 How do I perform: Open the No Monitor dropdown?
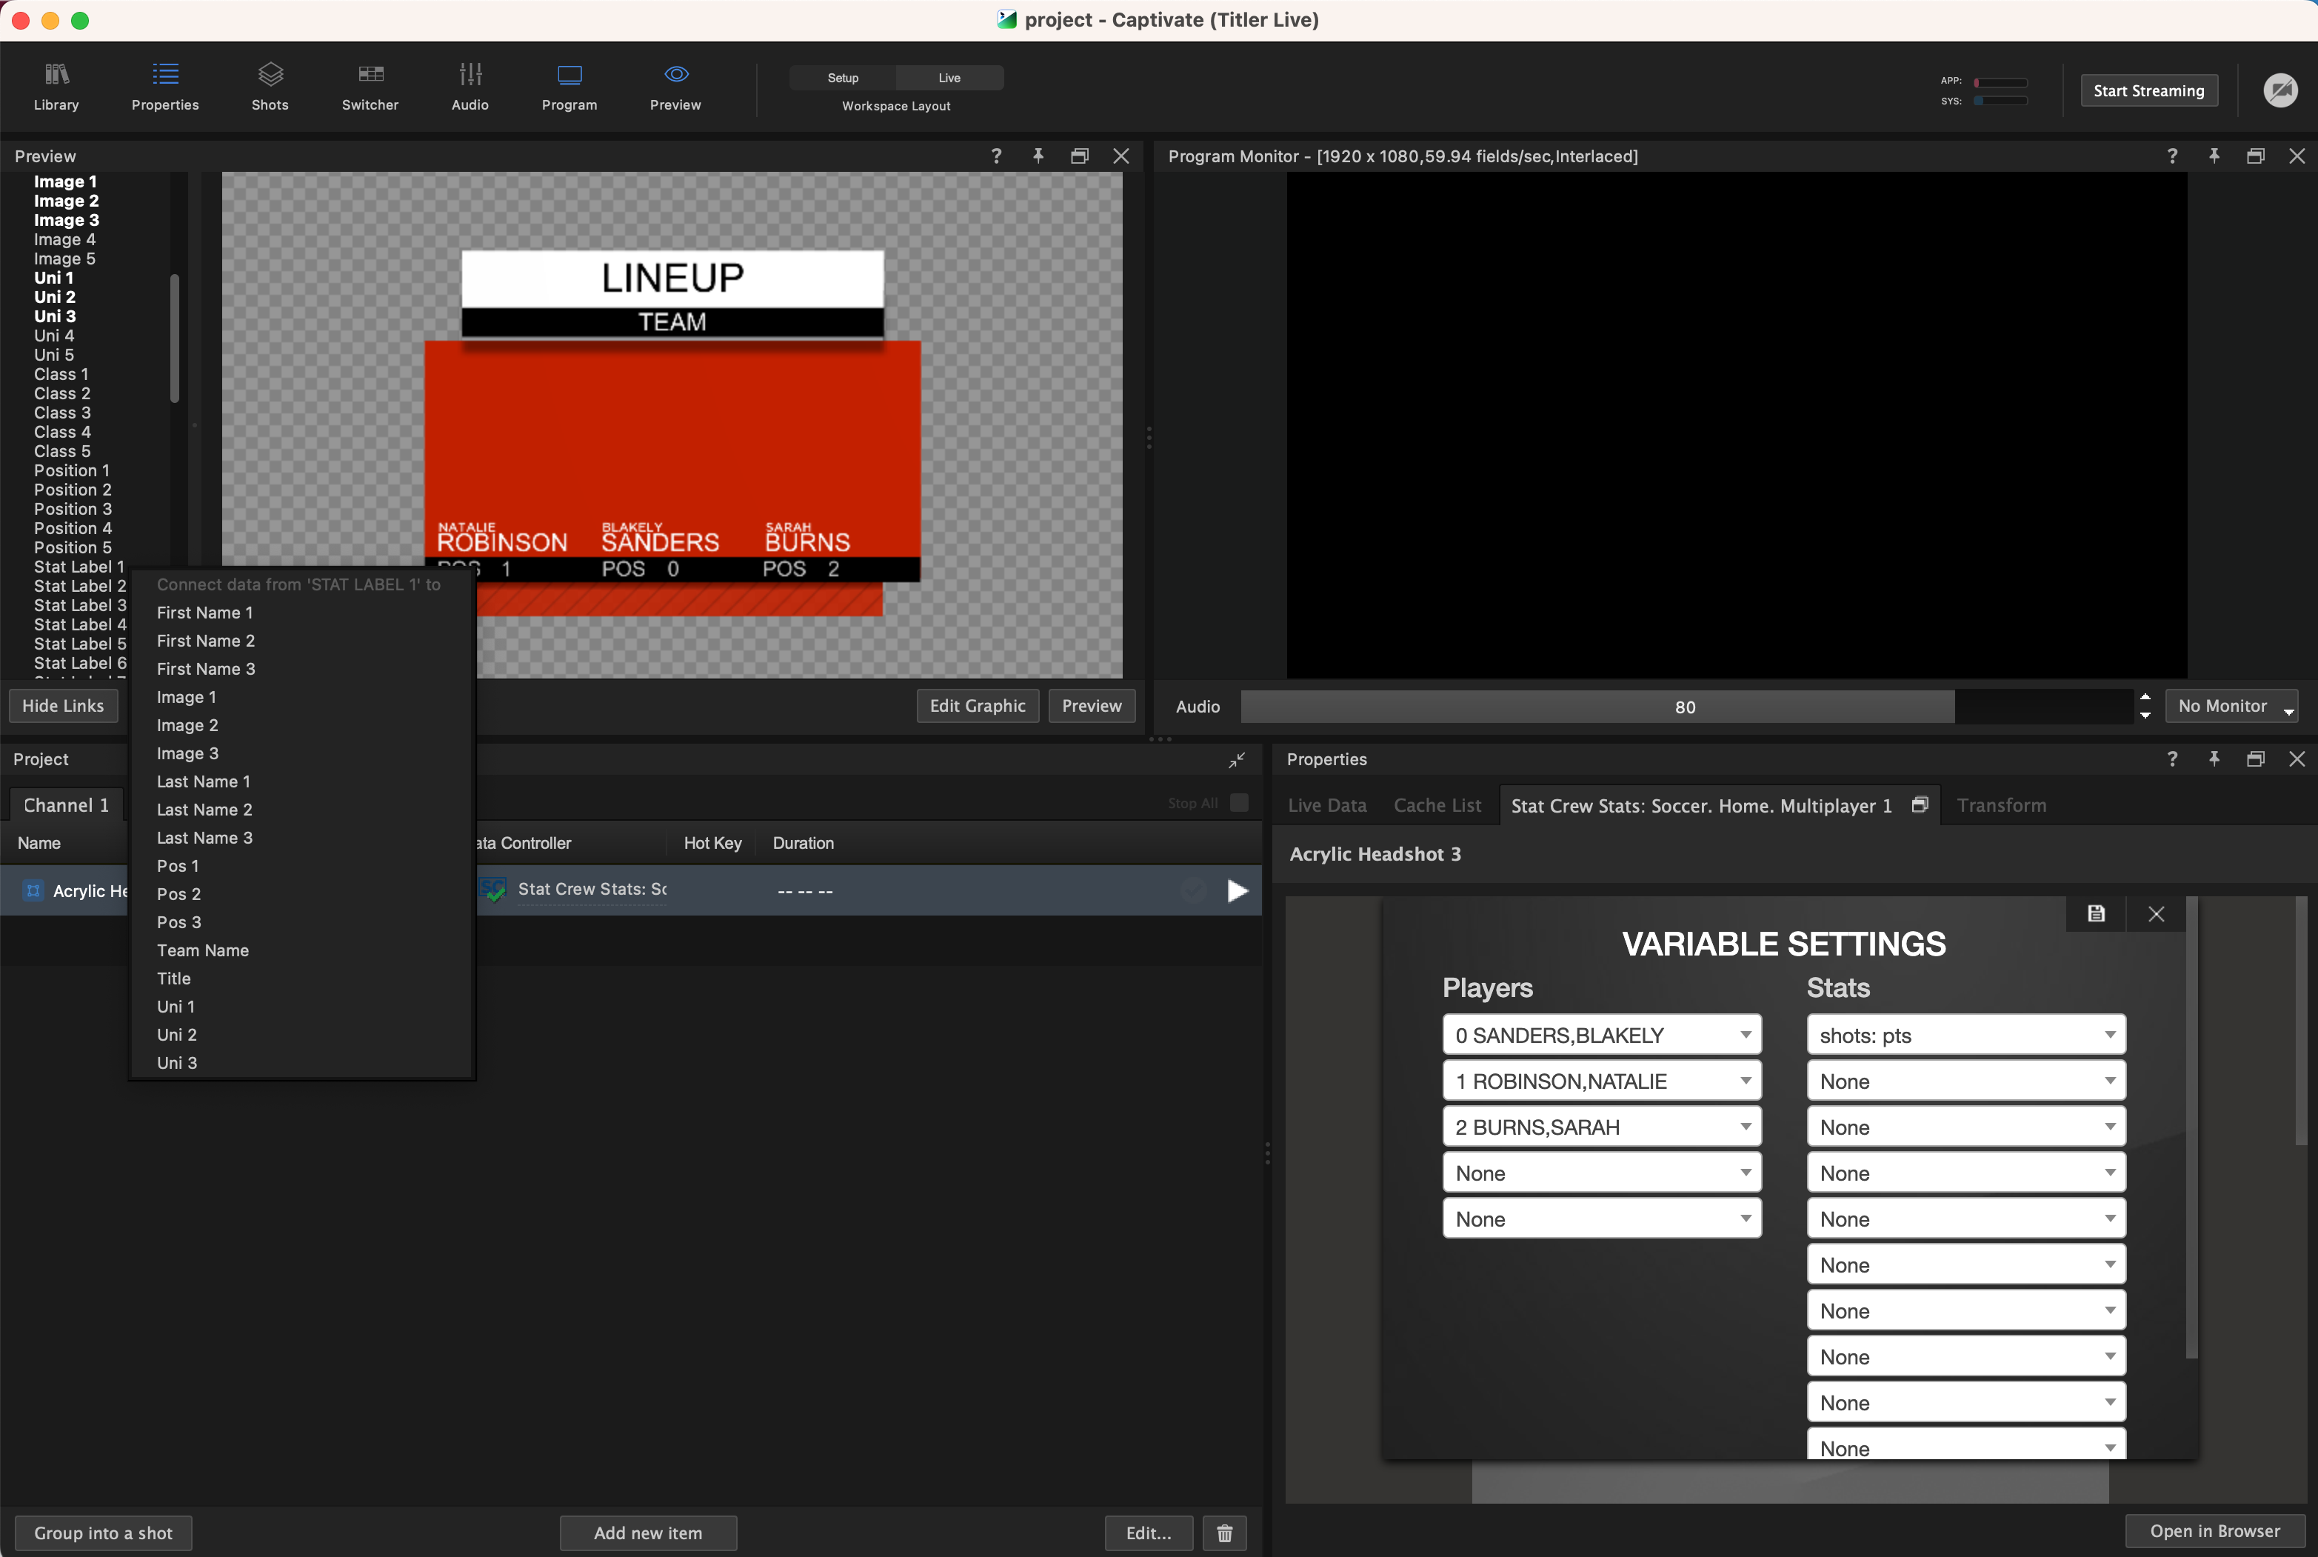point(2231,706)
